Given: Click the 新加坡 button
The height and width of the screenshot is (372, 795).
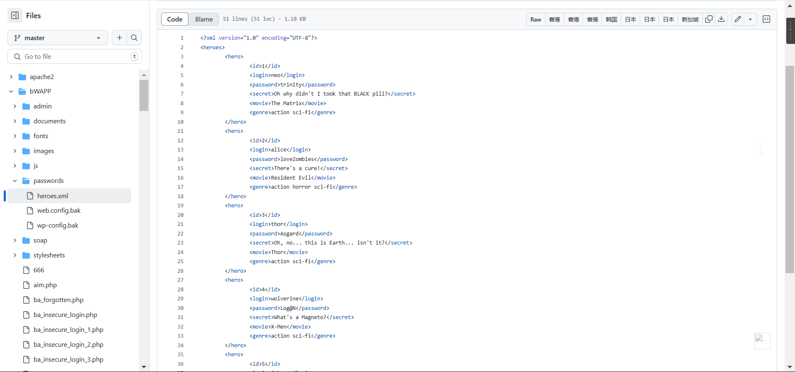Looking at the screenshot, I should 690,19.
